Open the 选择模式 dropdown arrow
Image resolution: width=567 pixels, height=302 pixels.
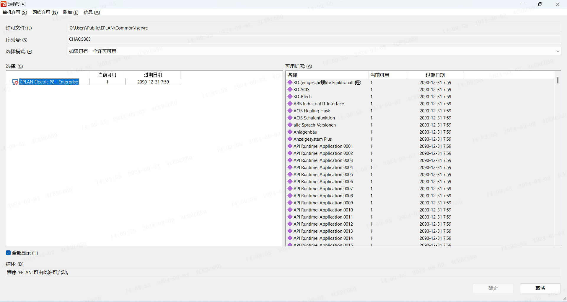point(558,51)
